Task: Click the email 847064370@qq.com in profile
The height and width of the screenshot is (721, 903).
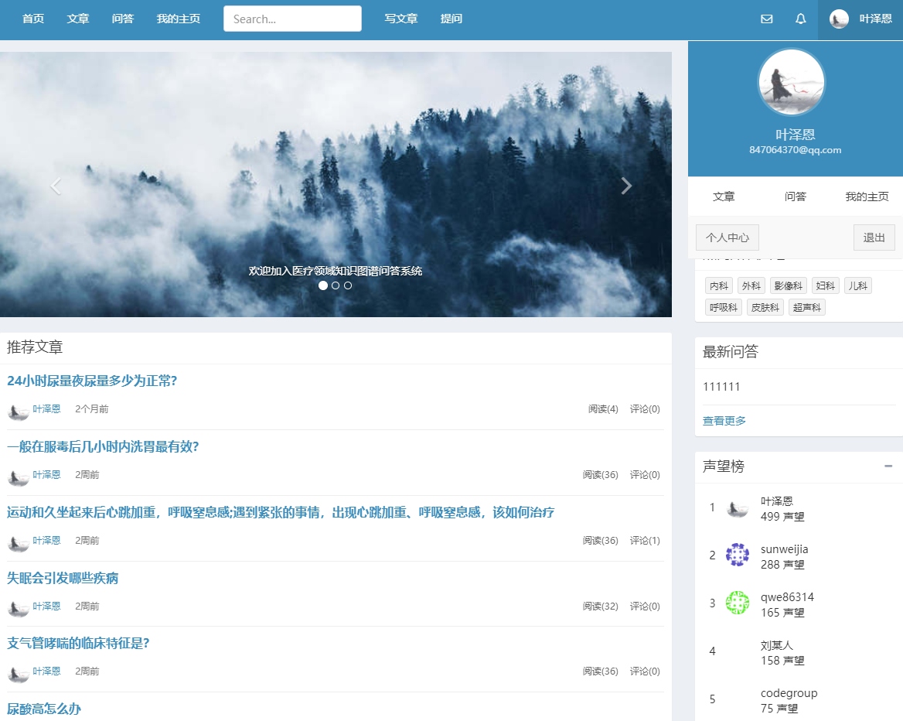Action: click(796, 150)
